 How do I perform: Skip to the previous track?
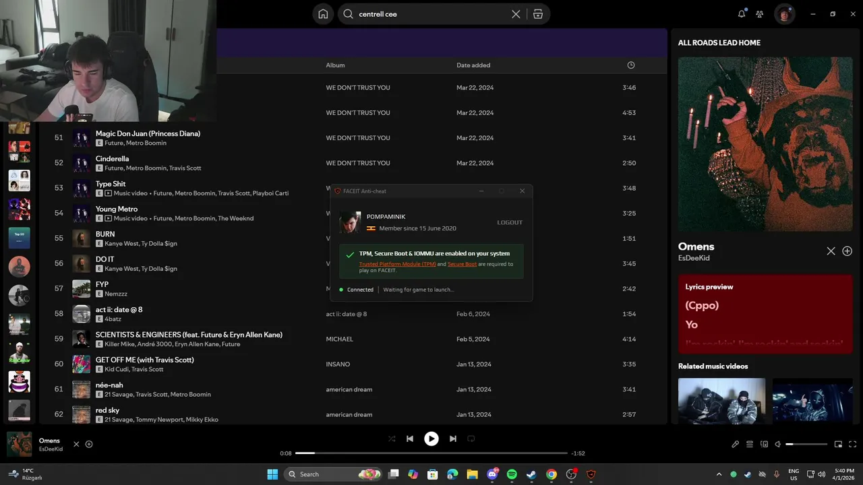pyautogui.click(x=410, y=439)
